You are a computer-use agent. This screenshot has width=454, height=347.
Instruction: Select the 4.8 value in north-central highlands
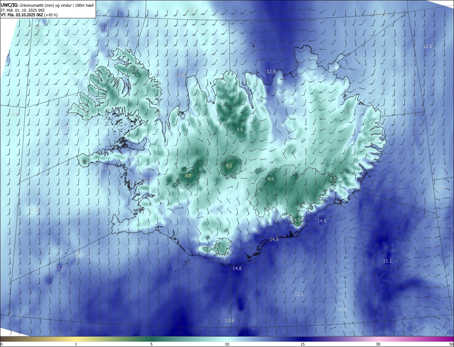pyautogui.click(x=240, y=130)
